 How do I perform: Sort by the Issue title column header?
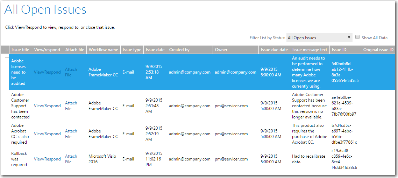coord(20,50)
